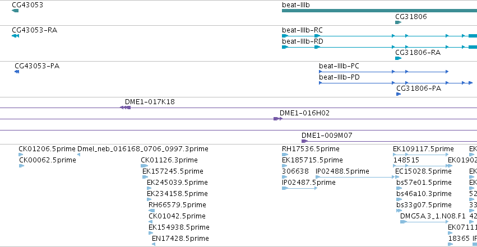Click the CG31806 gene arrow glyph

coord(398,22)
